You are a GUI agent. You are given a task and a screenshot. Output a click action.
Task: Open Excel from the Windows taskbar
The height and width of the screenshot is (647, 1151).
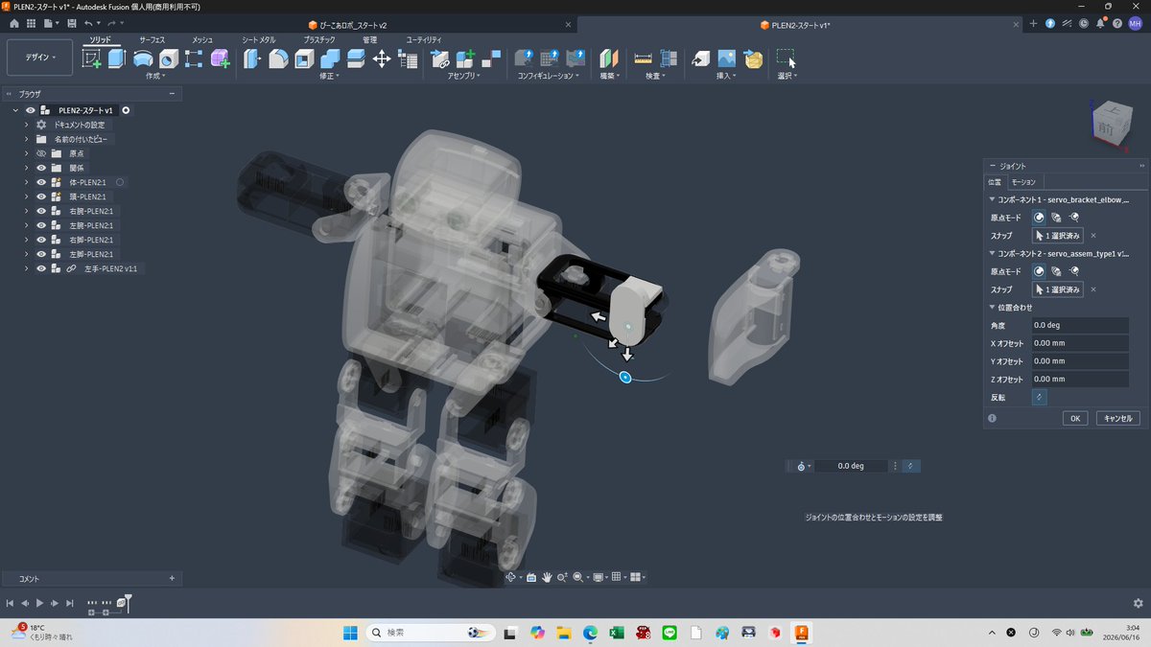(x=617, y=633)
